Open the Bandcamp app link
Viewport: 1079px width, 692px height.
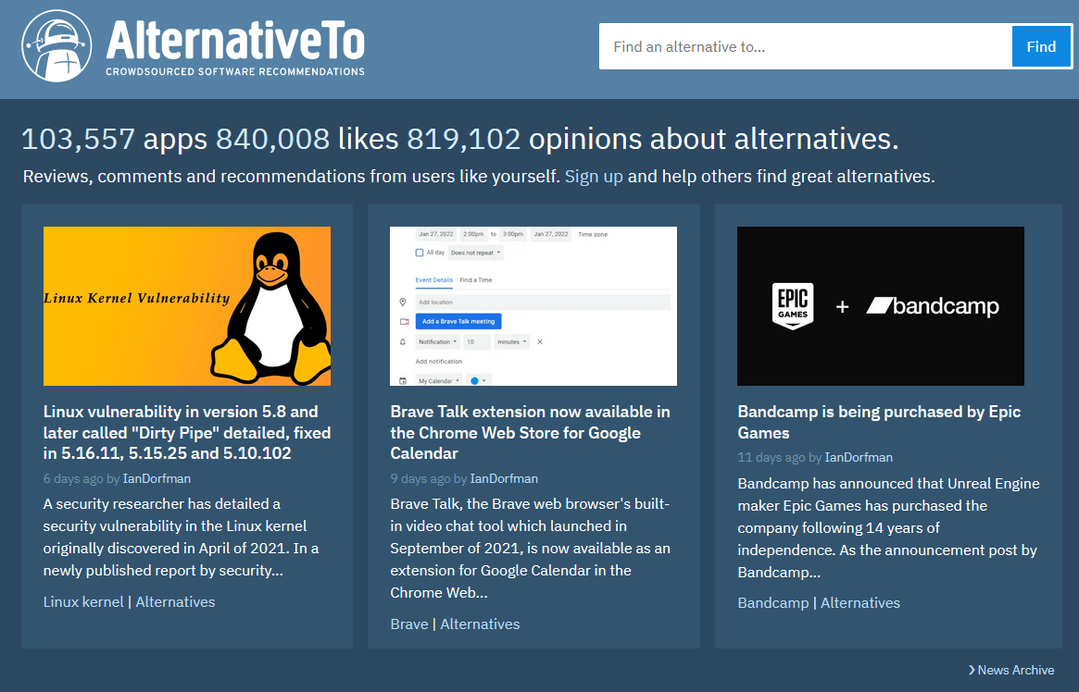[772, 602]
